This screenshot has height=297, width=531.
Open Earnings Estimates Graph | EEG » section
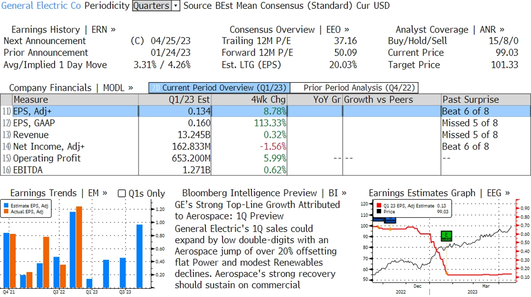pyautogui.click(x=439, y=194)
